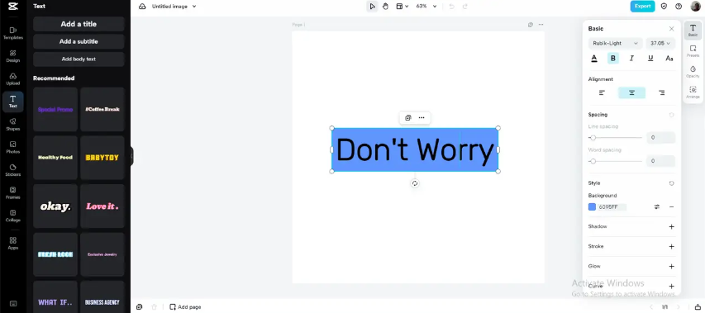The image size is (705, 313).
Task: Click the redo arrow
Action: (x=465, y=7)
